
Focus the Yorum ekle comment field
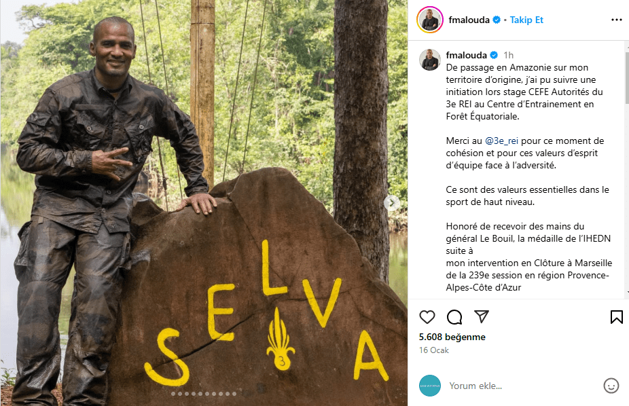click(x=522, y=386)
